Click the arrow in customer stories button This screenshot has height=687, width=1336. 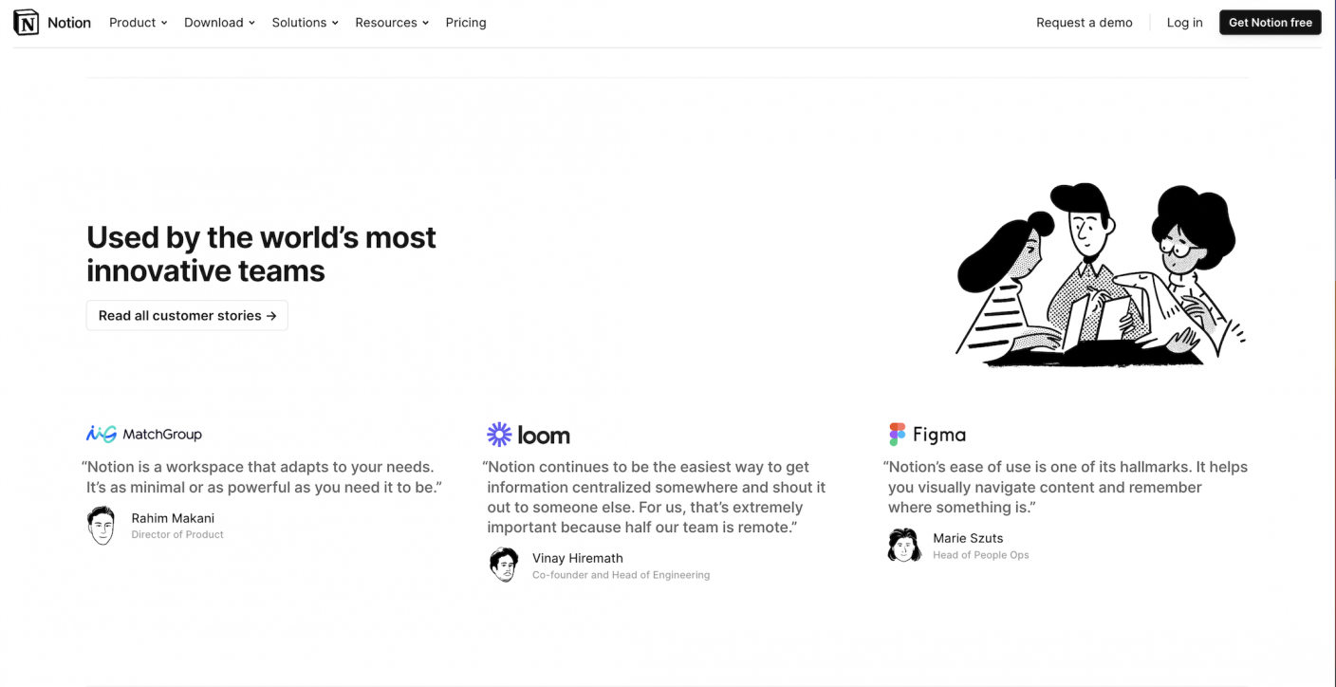[x=273, y=315]
